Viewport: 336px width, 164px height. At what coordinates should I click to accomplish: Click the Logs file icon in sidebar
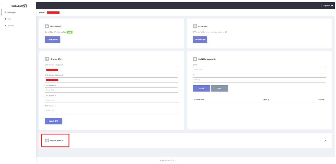5,19
